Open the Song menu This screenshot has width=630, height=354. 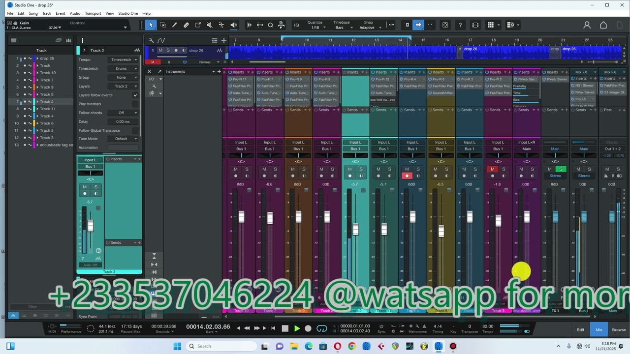click(x=33, y=13)
